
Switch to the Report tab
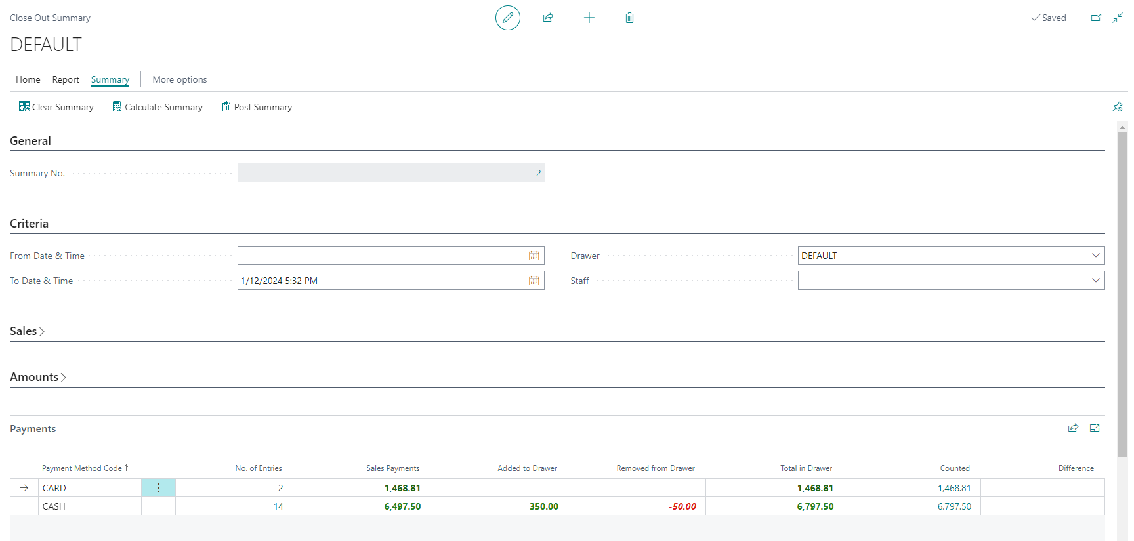66,79
